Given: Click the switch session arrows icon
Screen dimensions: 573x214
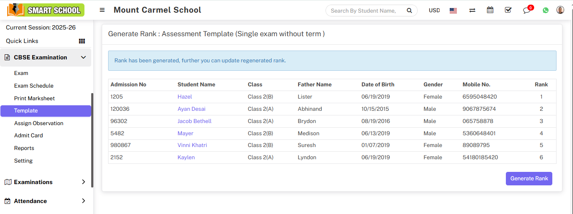Looking at the screenshot, I should click(x=472, y=11).
